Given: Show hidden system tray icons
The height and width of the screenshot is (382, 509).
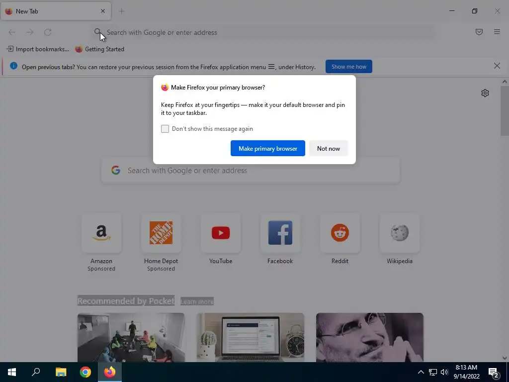Looking at the screenshot, I should pyautogui.click(x=421, y=372).
